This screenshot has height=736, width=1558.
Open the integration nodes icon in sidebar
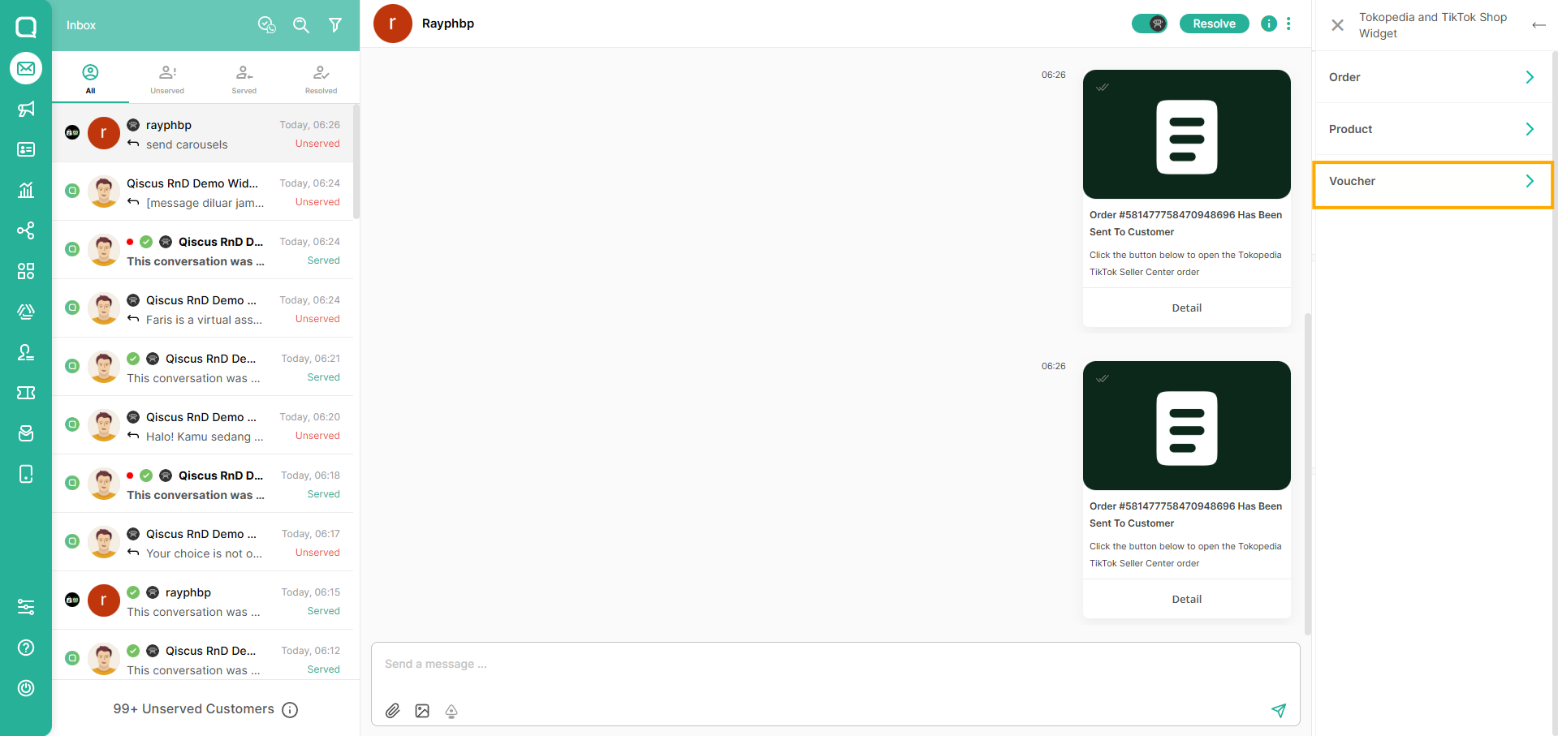pos(26,230)
